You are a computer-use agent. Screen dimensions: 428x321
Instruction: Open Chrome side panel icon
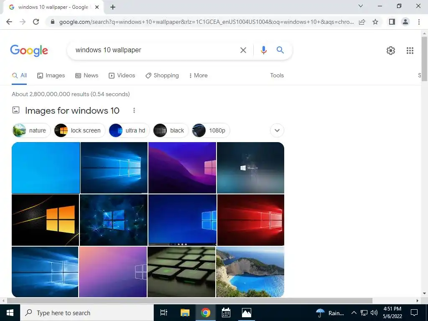(392, 22)
